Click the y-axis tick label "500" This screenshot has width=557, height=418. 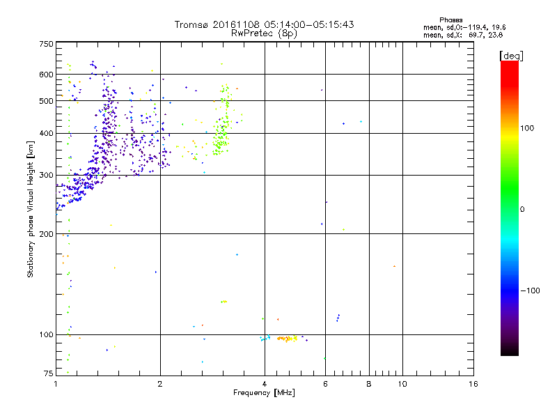pyautogui.click(x=46, y=101)
